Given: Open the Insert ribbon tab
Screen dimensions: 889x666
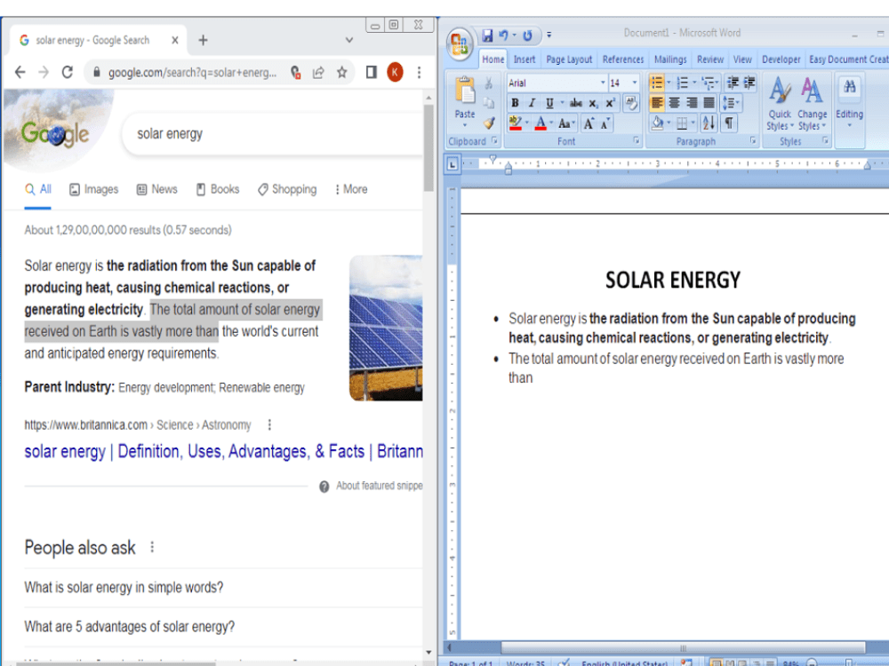Looking at the screenshot, I should tap(524, 59).
